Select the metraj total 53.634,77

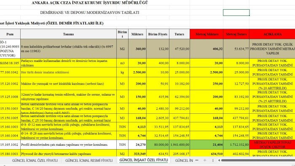click(x=236, y=49)
